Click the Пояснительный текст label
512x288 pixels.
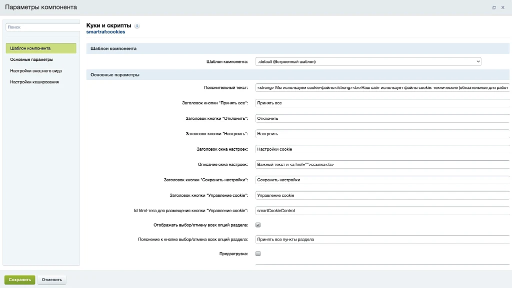point(226,87)
